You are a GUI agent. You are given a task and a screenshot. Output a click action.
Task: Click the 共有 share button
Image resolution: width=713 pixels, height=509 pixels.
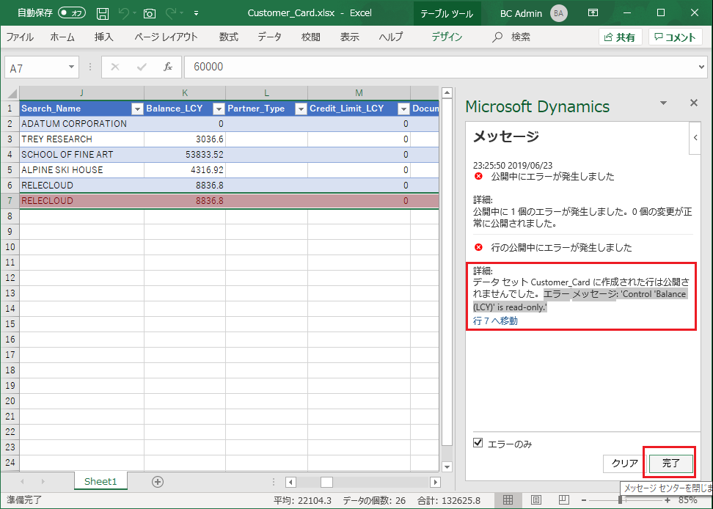pyautogui.click(x=620, y=37)
